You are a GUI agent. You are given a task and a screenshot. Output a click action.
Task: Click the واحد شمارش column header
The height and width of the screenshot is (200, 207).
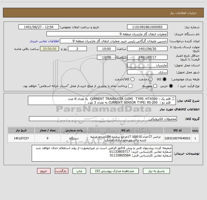(74, 130)
